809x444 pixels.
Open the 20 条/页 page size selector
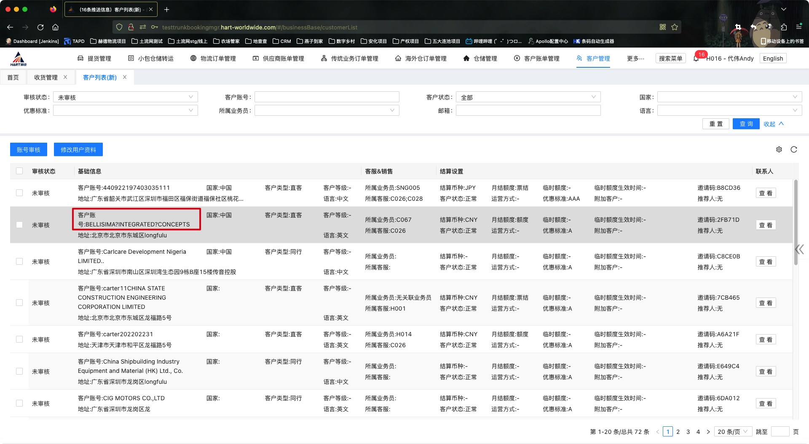point(733,431)
